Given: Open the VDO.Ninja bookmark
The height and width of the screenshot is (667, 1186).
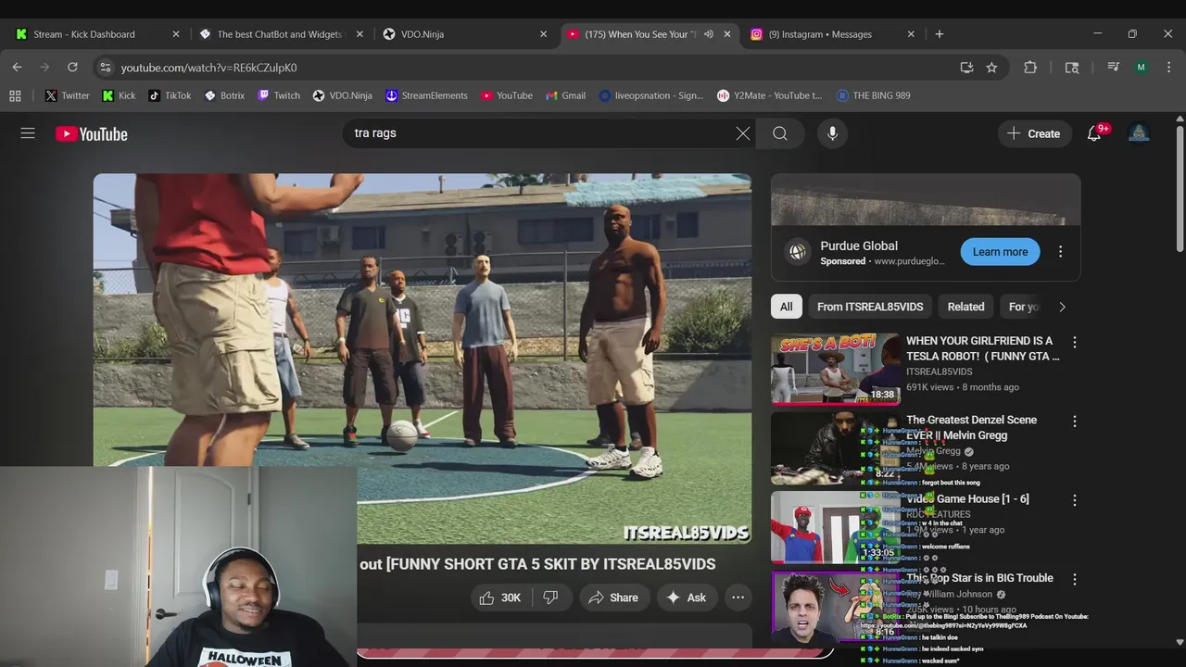Looking at the screenshot, I should pos(342,95).
